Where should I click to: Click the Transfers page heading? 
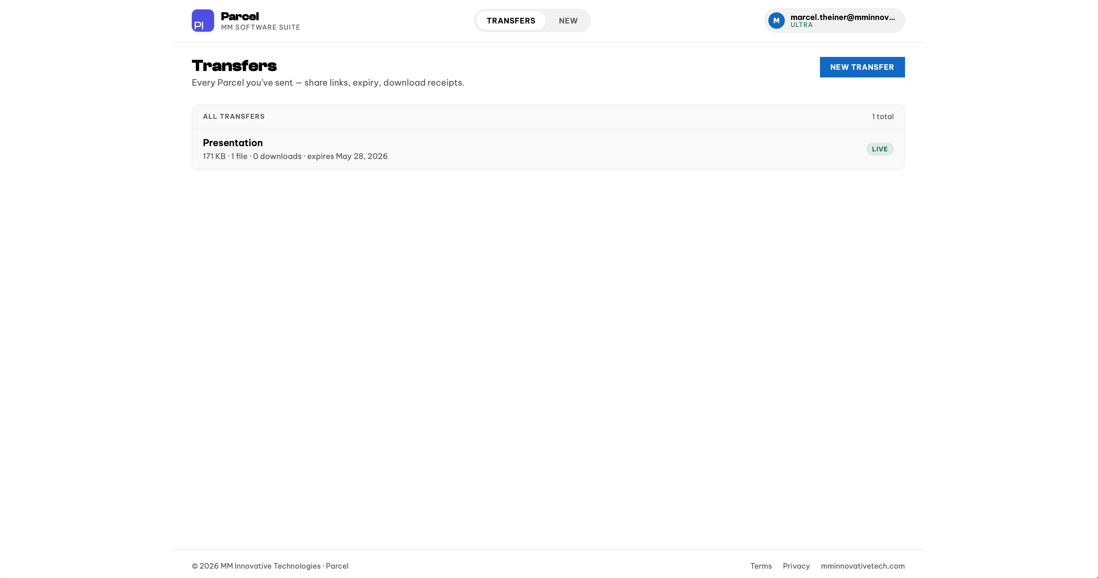(234, 66)
